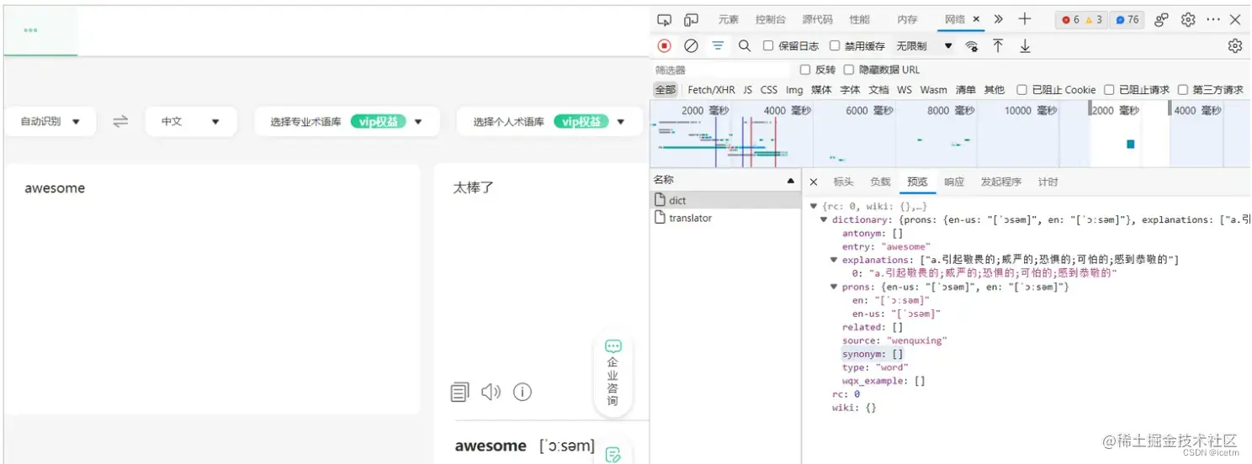Close the request details pane X
1252x464 pixels.
click(x=814, y=182)
